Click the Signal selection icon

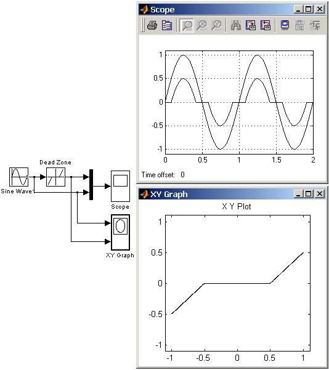[x=315, y=25]
